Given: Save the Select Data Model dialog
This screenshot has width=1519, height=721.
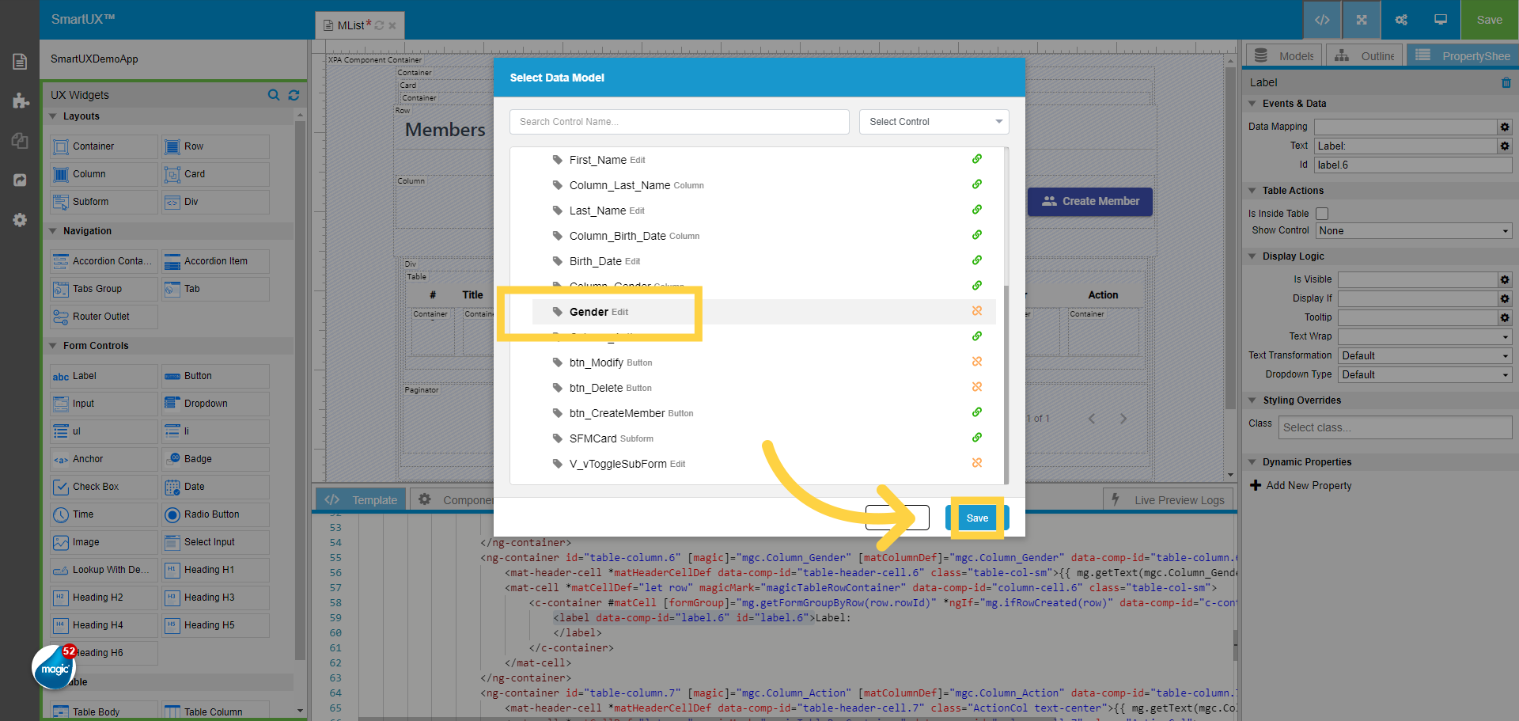Looking at the screenshot, I should pyautogui.click(x=976, y=518).
